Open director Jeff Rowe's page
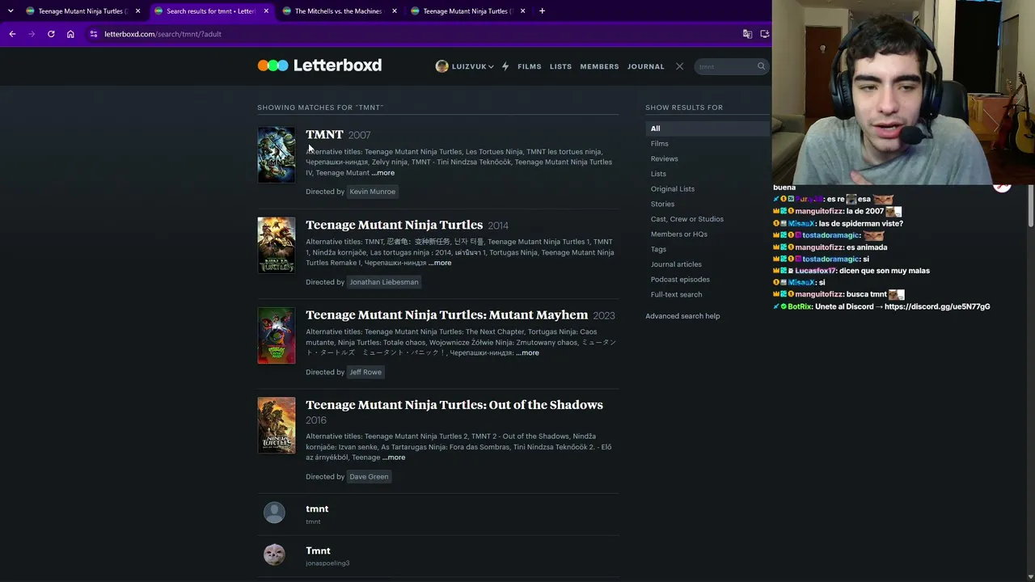The image size is (1035, 582). 365,372
